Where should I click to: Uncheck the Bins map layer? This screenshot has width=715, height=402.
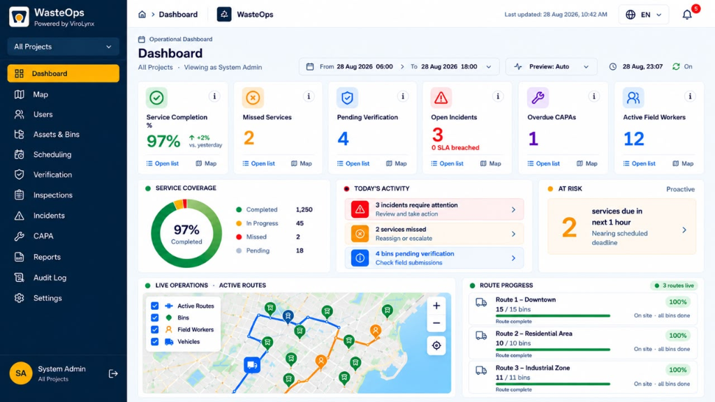(x=154, y=318)
